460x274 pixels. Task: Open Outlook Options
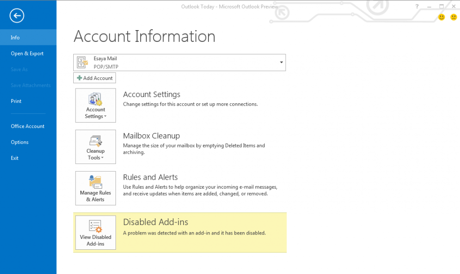coord(28,142)
